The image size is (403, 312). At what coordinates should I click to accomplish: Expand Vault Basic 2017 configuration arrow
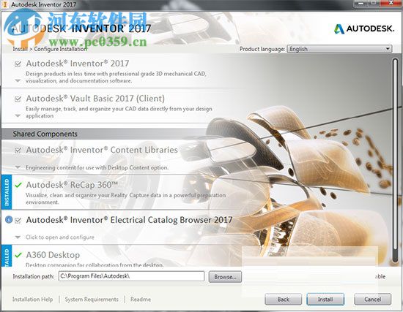coord(18,116)
